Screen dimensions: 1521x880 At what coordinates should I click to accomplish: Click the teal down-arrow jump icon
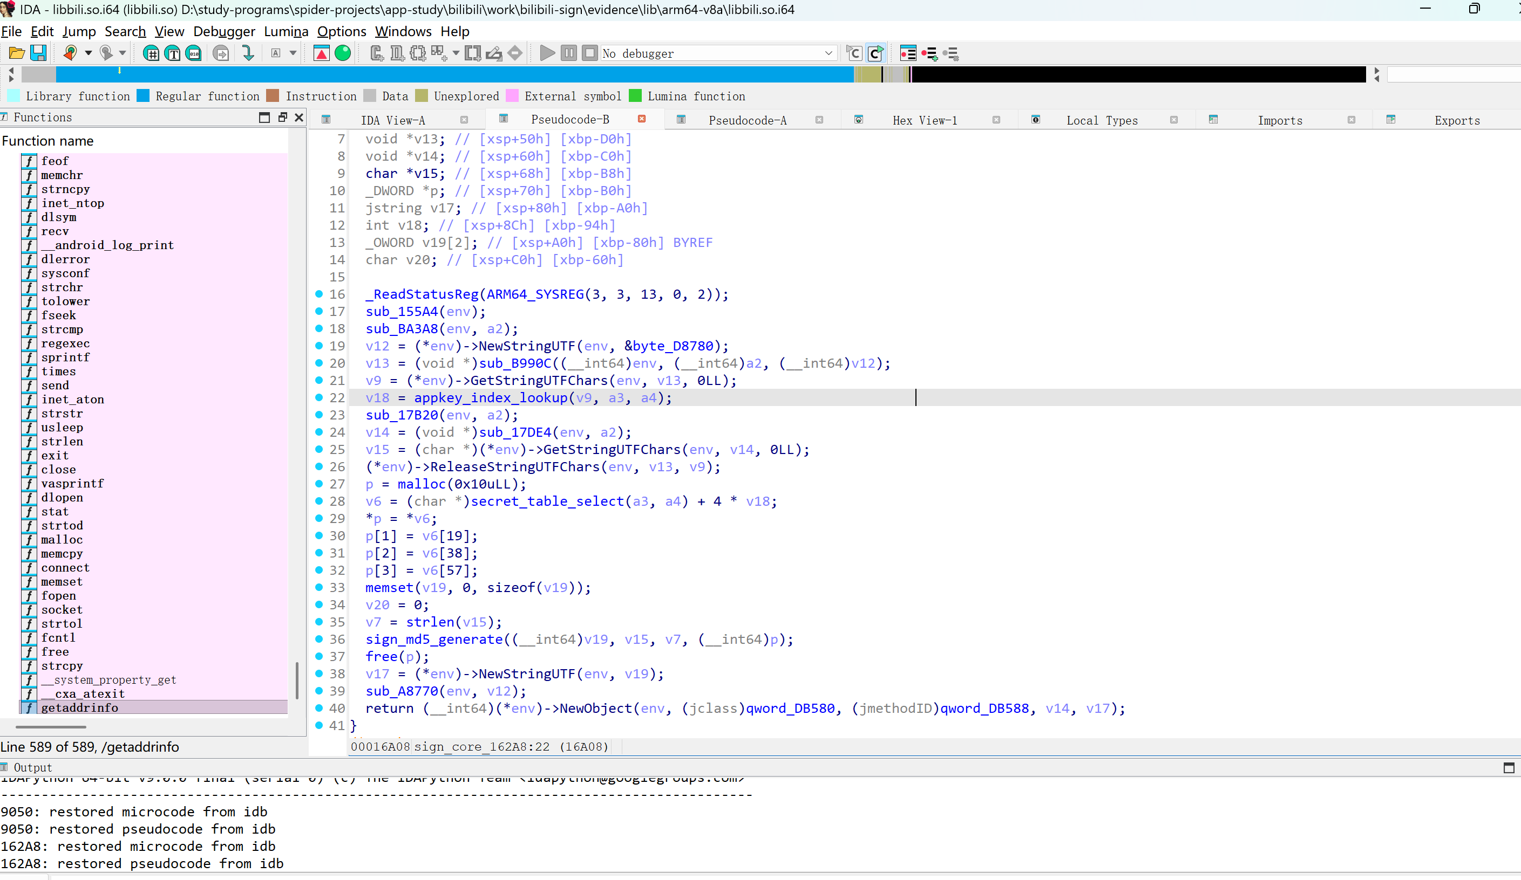coord(247,53)
